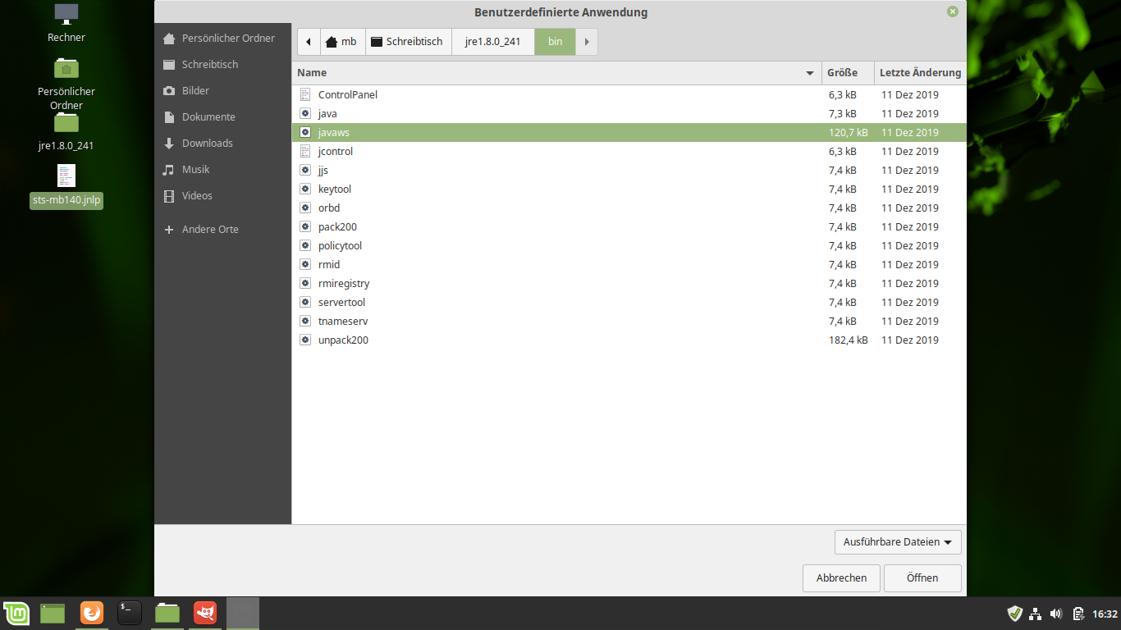Choose Andere Orte in the sidebar

[x=210, y=230]
